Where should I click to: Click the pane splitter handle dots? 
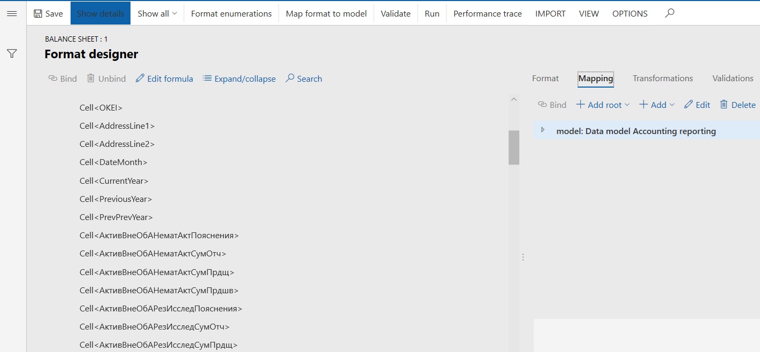(x=523, y=257)
